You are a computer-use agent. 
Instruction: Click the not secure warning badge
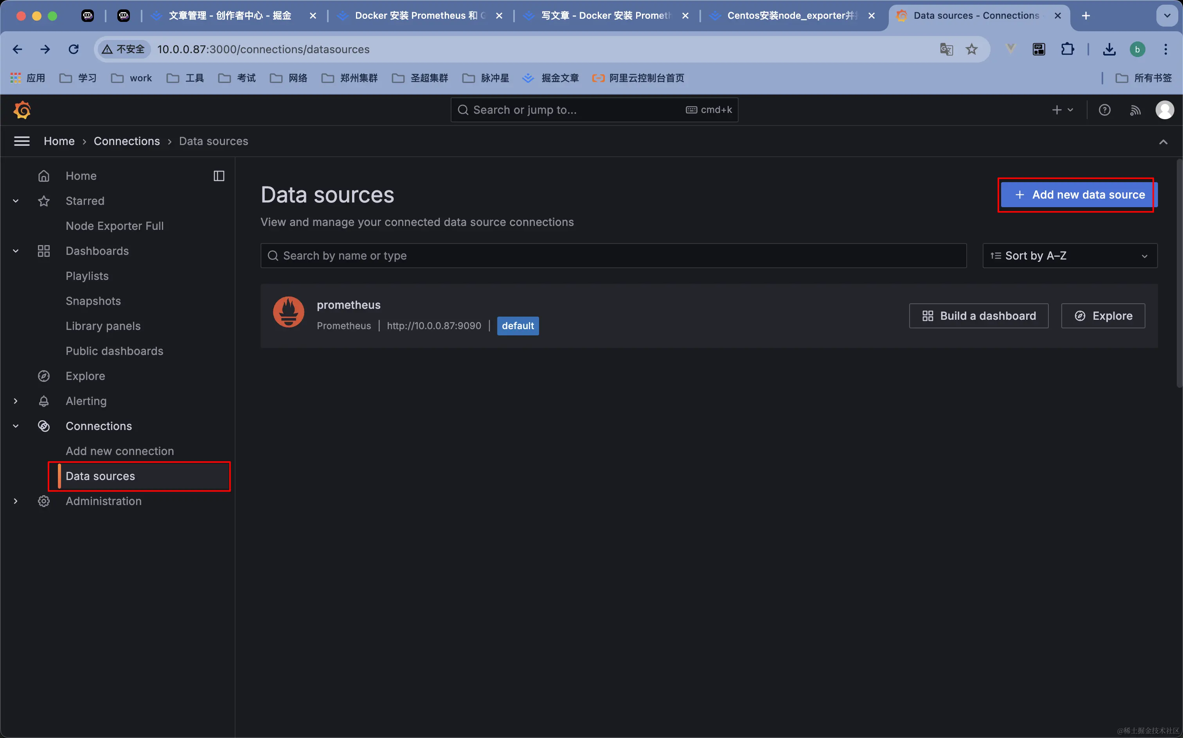pos(124,49)
